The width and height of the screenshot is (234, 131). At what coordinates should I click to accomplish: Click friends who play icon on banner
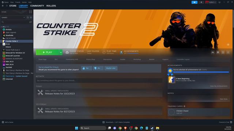[x=228, y=44]
